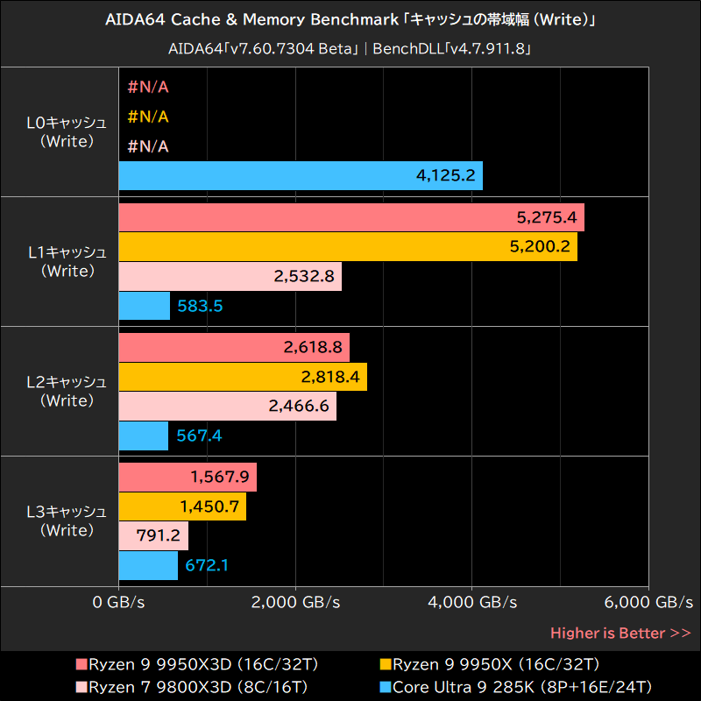Select the blue 672.1 L3 cache bar
Viewport: 701px width, 701px height.
pos(147,565)
